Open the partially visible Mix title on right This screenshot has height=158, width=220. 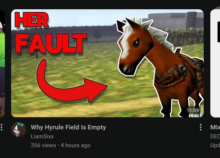click(215, 127)
